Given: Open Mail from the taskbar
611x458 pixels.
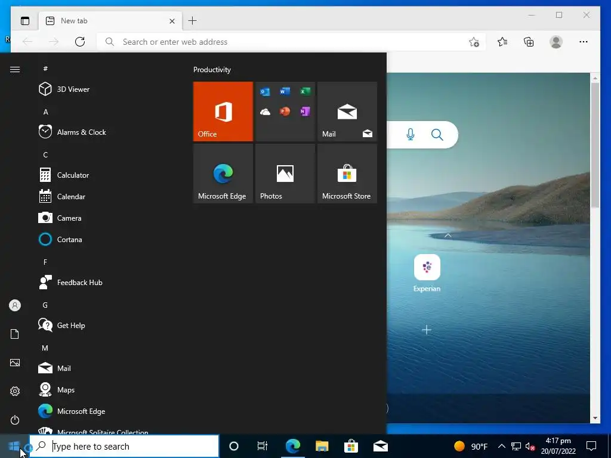Looking at the screenshot, I should pos(380,446).
